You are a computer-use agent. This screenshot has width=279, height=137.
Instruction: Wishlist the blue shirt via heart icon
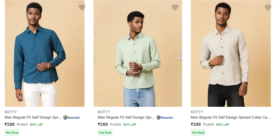tap(82, 8)
